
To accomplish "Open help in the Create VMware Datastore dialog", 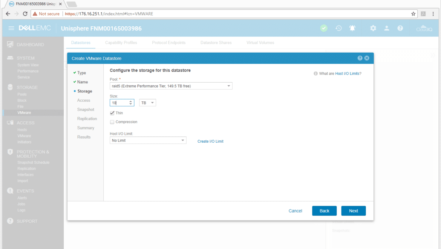I will coord(360,58).
